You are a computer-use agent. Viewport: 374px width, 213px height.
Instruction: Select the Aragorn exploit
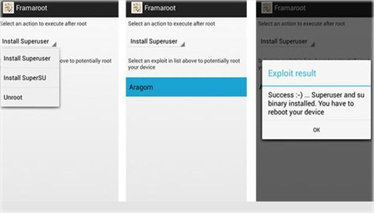coord(186,87)
